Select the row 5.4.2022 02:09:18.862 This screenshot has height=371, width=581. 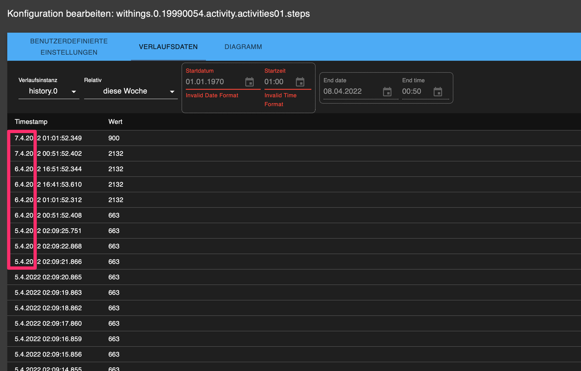point(294,308)
